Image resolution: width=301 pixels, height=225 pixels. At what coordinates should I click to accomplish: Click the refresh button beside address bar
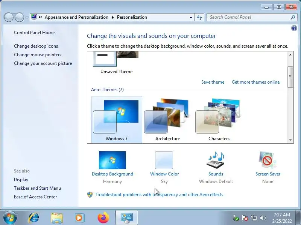tap(199, 17)
